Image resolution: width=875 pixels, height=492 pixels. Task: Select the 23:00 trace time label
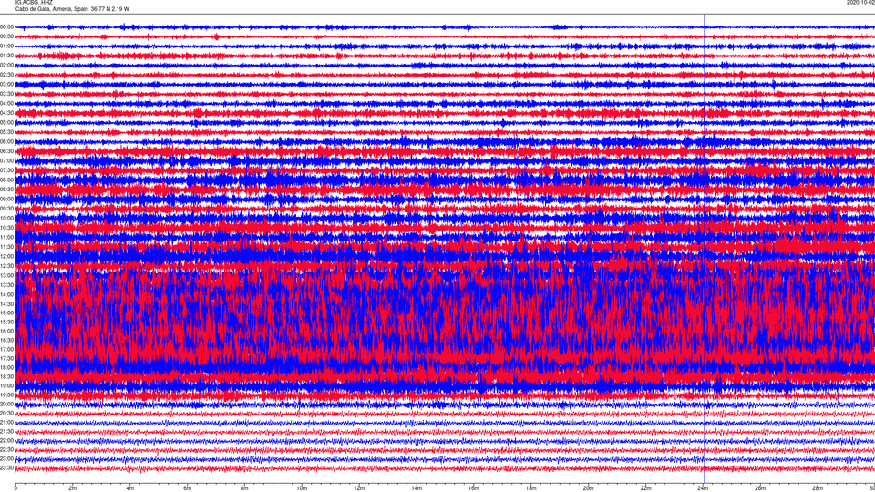(6, 459)
